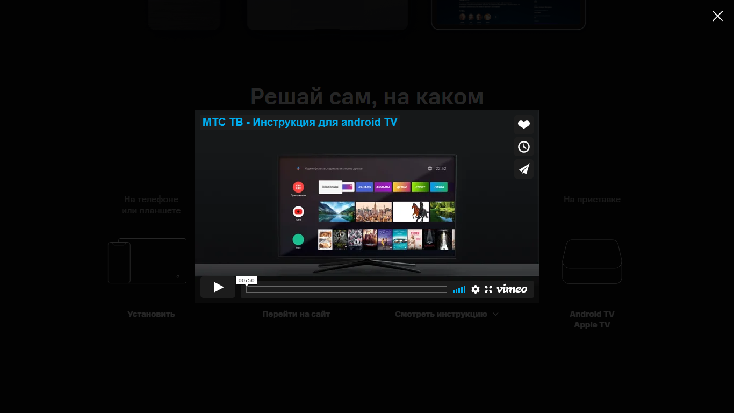This screenshot has height=413, width=734.
Task: Like the video with heart icon
Action: (x=524, y=125)
